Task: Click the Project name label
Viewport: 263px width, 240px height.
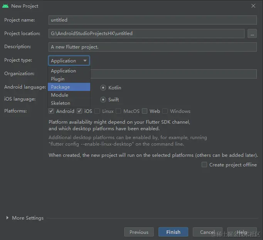Action: coord(19,20)
